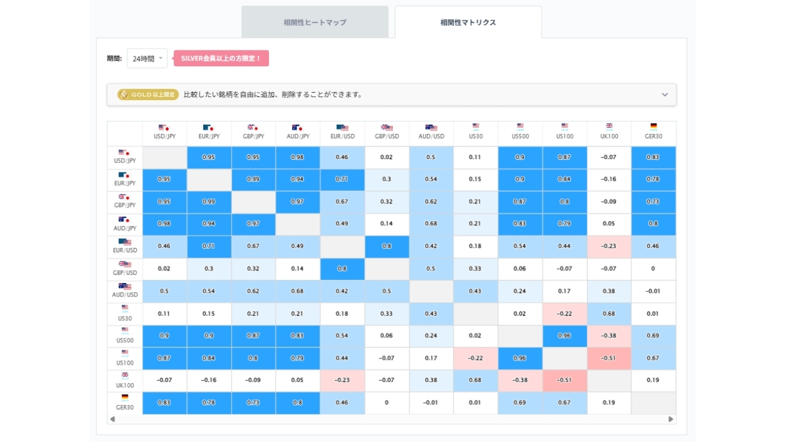Select the 0.96 cell in US500 row, US100 column
The width and height of the screenshot is (786, 442).
point(565,336)
